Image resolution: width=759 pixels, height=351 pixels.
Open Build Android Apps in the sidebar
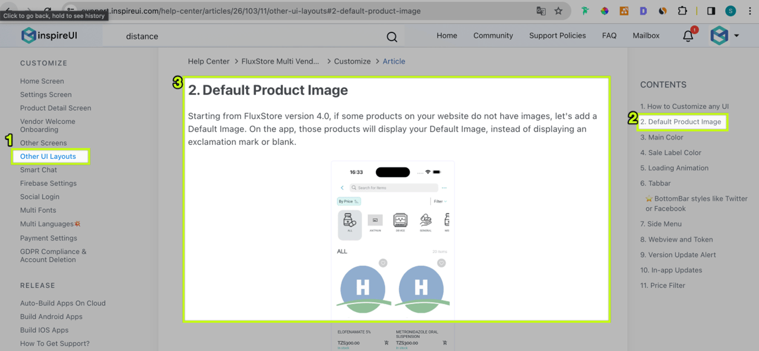[x=51, y=317]
